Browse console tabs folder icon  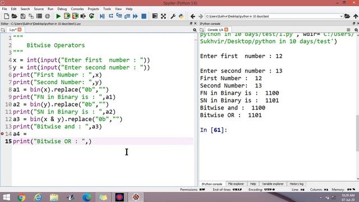(202, 30)
